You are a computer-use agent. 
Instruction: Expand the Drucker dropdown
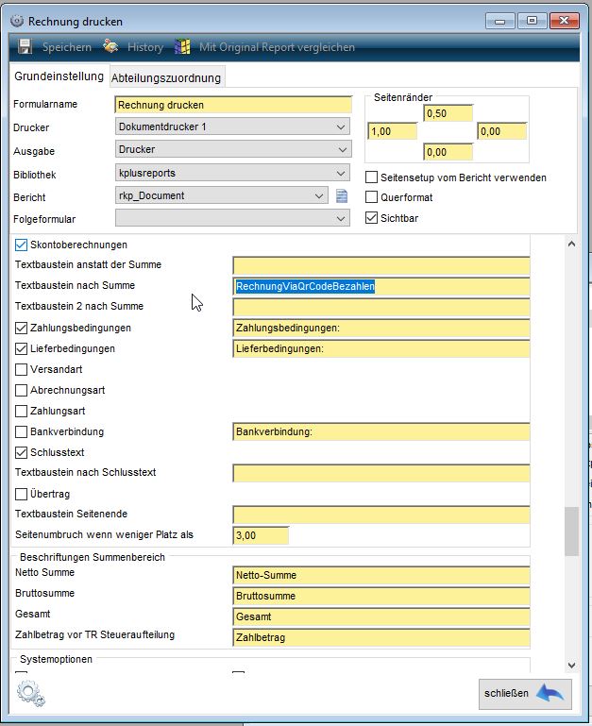[341, 127]
